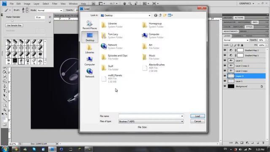Click the Cancel button
Screen dimensions: 270x152
click(x=198, y=121)
